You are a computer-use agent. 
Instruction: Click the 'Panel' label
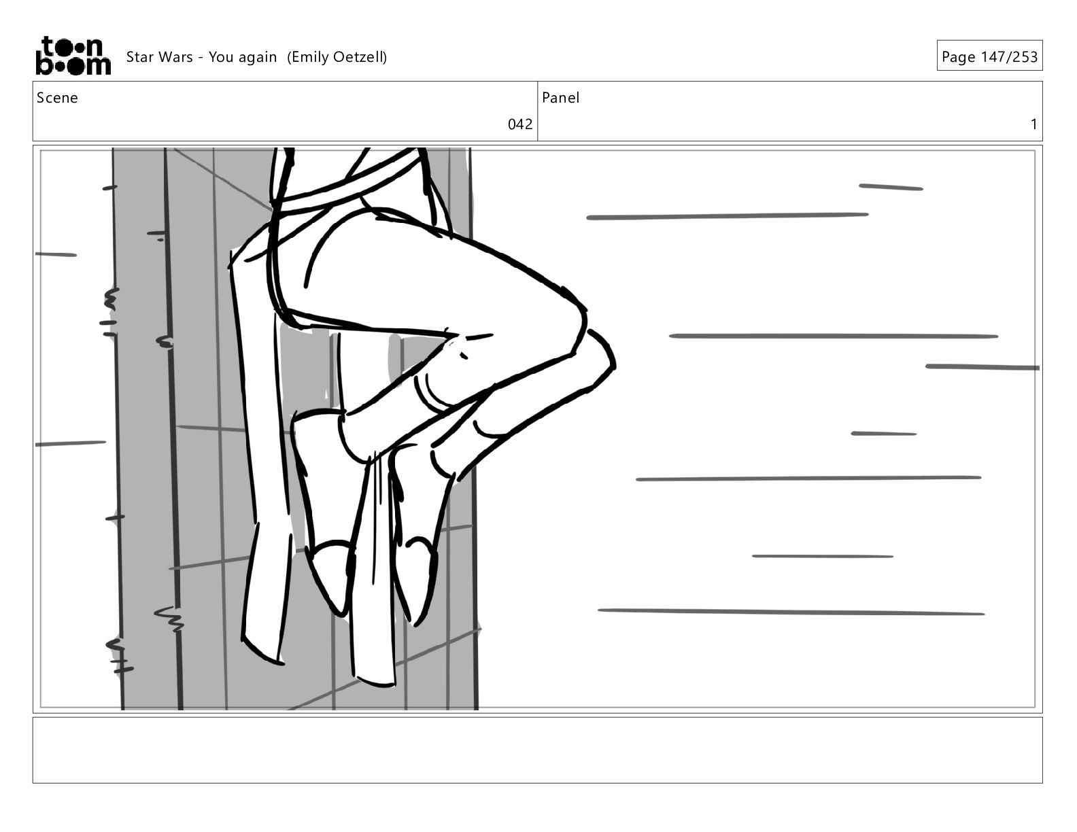560,98
